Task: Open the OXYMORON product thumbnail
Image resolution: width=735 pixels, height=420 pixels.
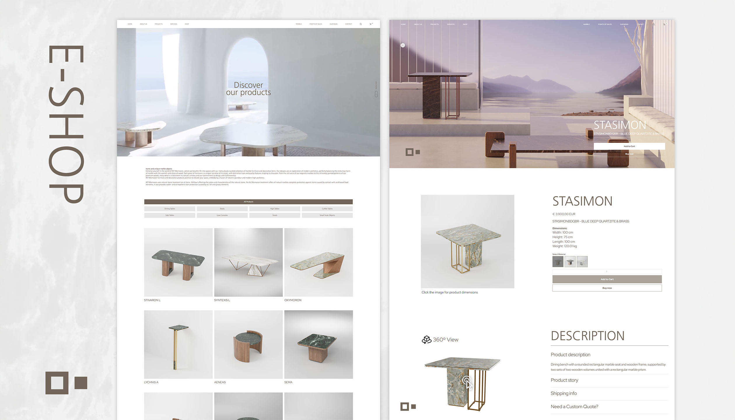Action: (x=318, y=262)
